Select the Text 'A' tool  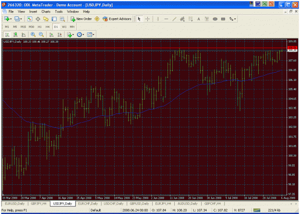[x=199, y=19]
